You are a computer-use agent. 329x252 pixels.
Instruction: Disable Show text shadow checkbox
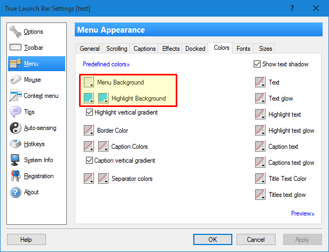point(257,64)
